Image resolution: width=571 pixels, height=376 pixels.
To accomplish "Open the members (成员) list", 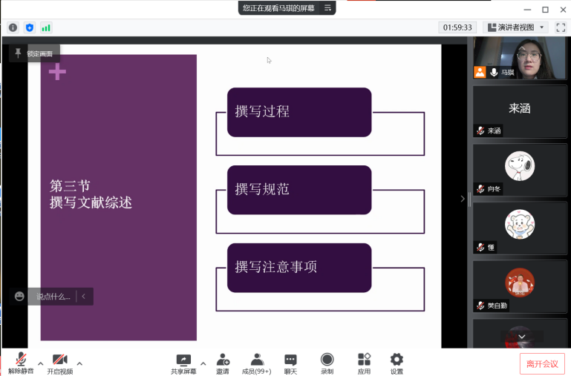I will tap(258, 363).
